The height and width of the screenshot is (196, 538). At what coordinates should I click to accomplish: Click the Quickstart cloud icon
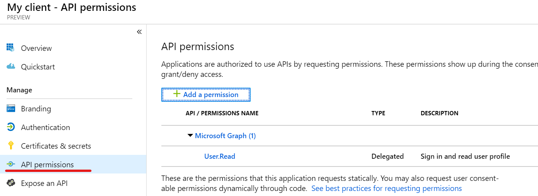click(11, 66)
